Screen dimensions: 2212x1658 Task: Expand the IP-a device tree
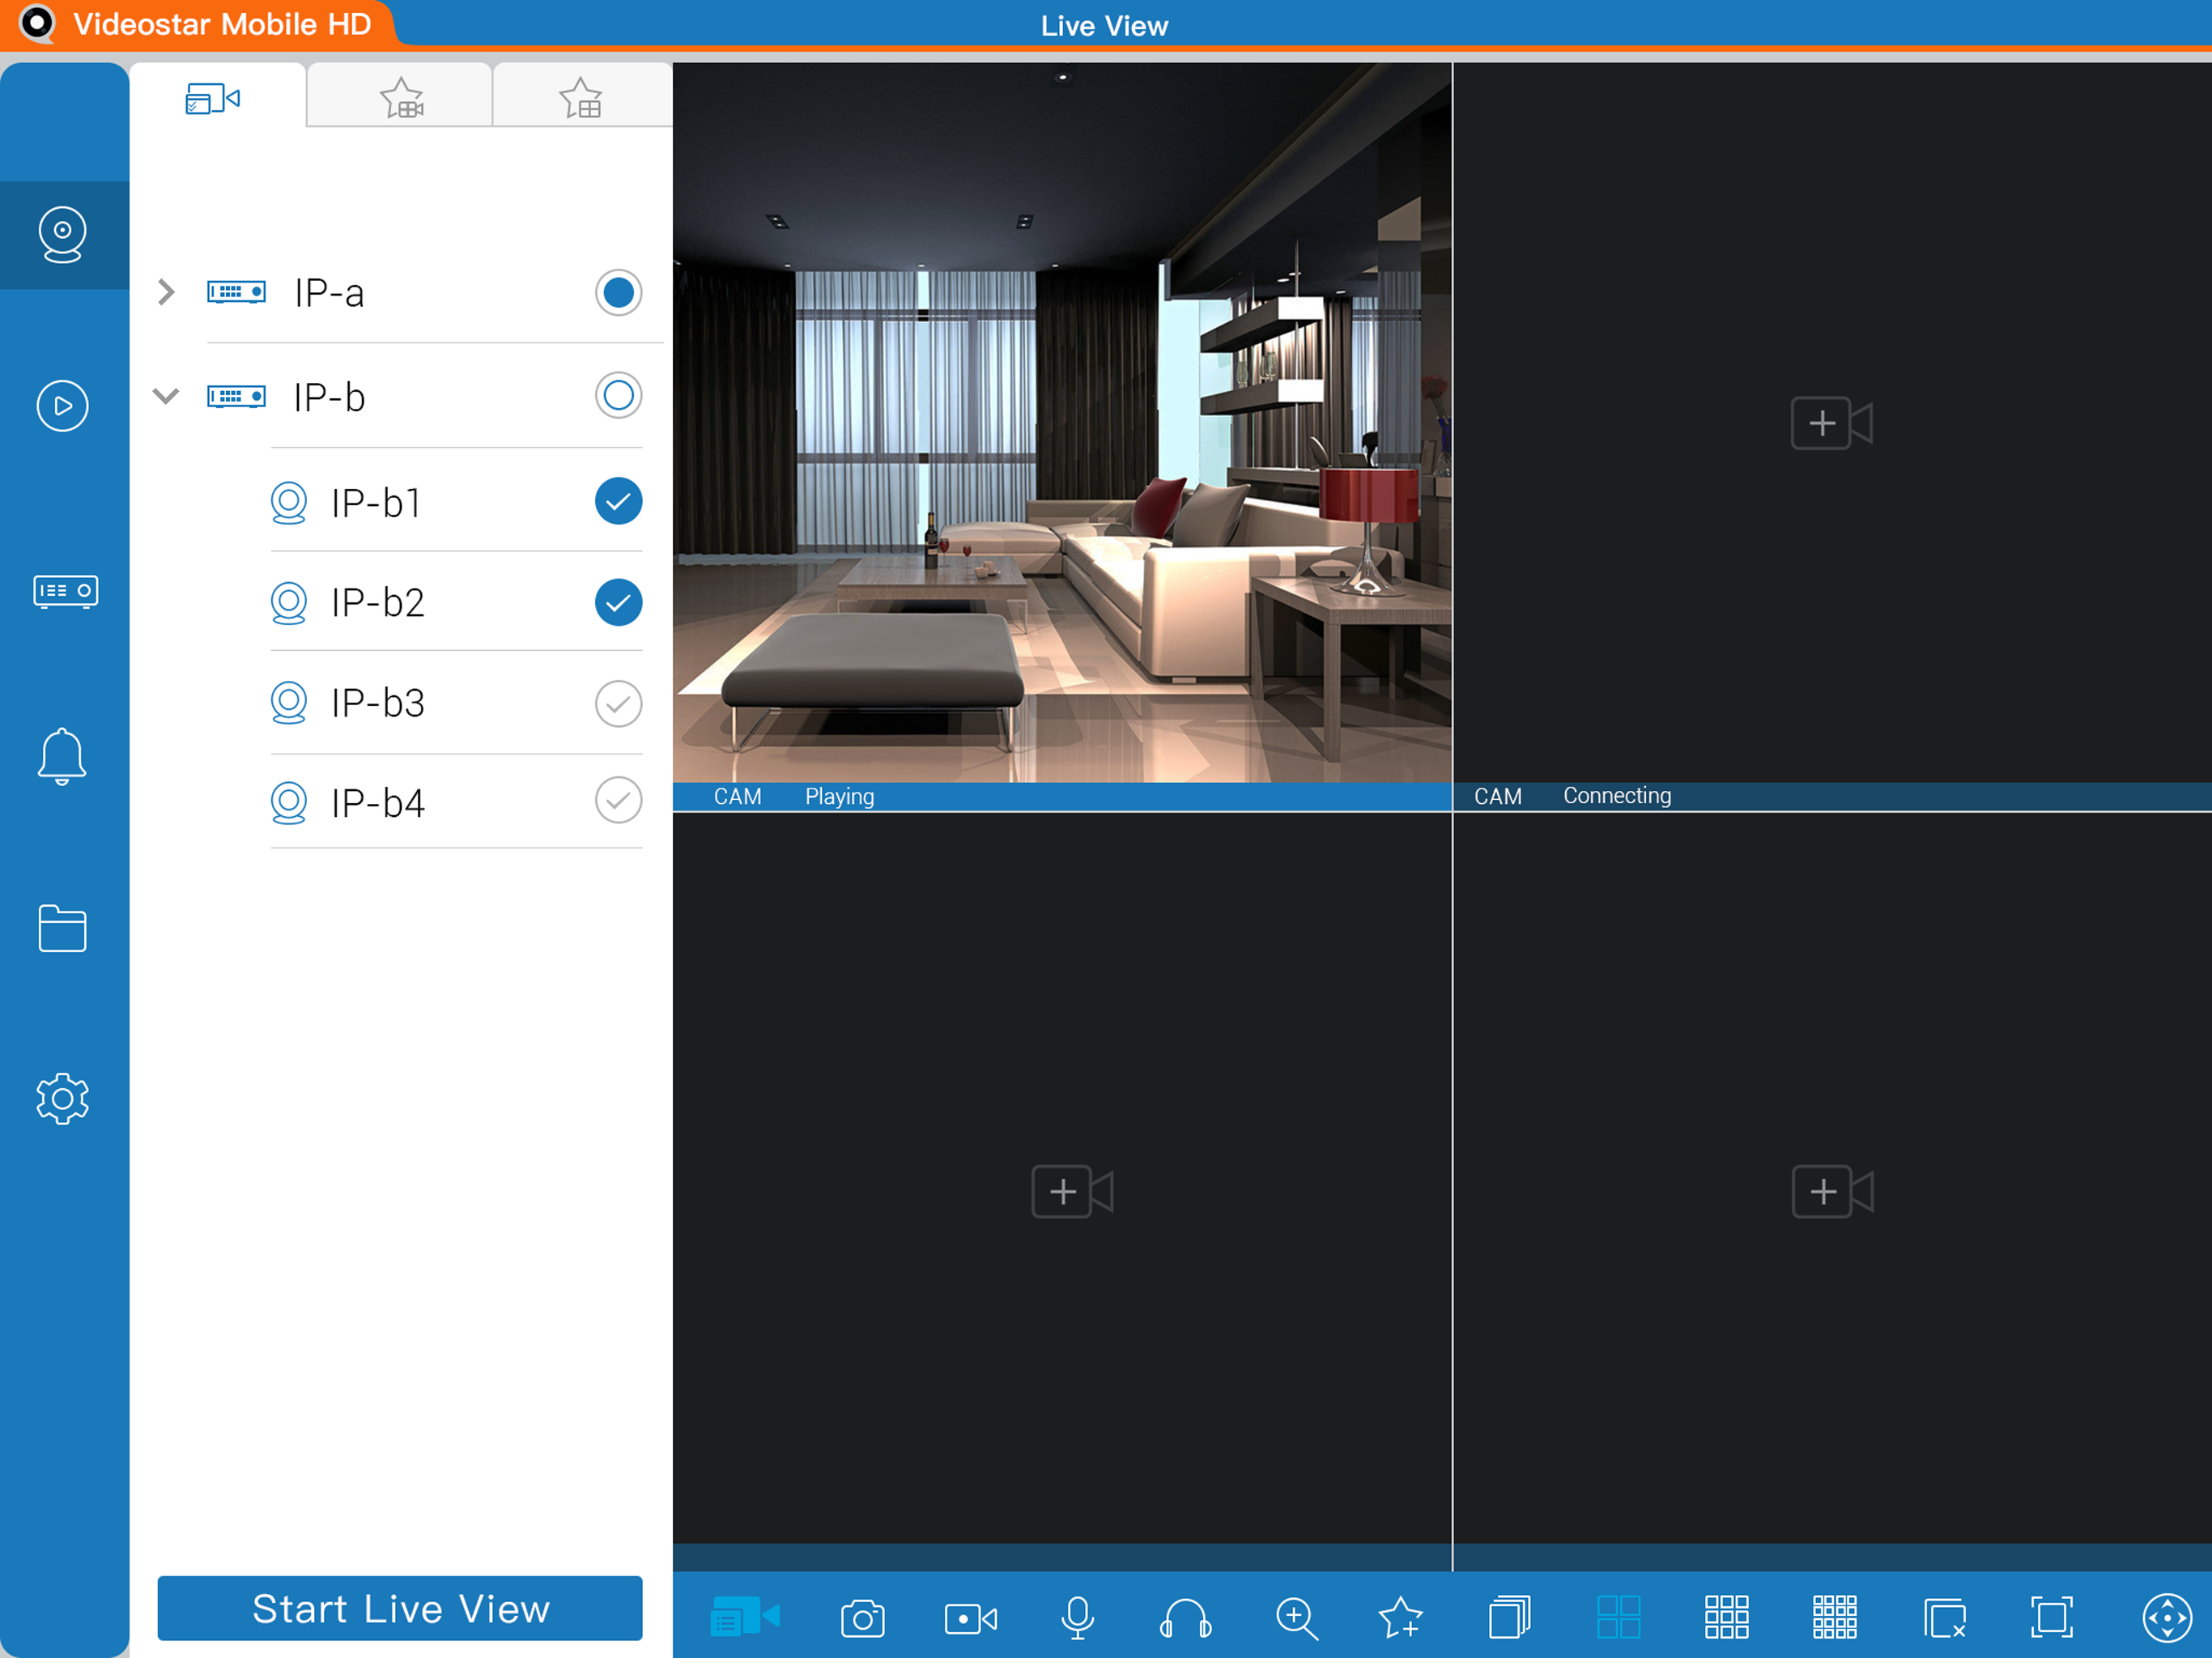coord(166,292)
